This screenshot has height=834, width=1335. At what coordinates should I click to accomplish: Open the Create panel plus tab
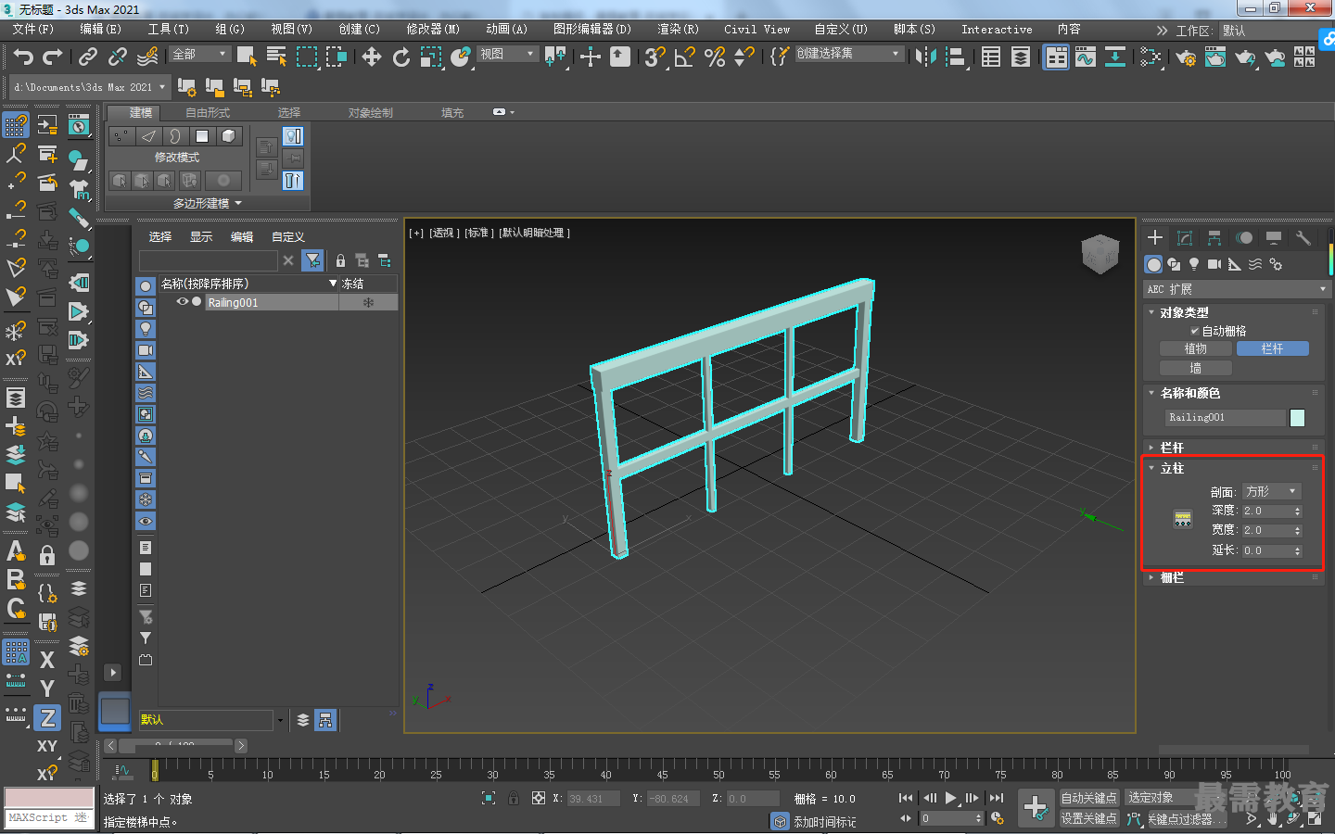[x=1155, y=238]
